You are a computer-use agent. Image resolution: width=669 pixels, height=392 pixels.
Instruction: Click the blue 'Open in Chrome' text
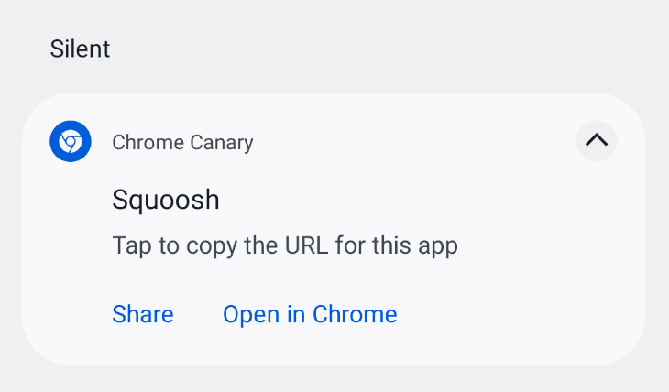click(310, 314)
